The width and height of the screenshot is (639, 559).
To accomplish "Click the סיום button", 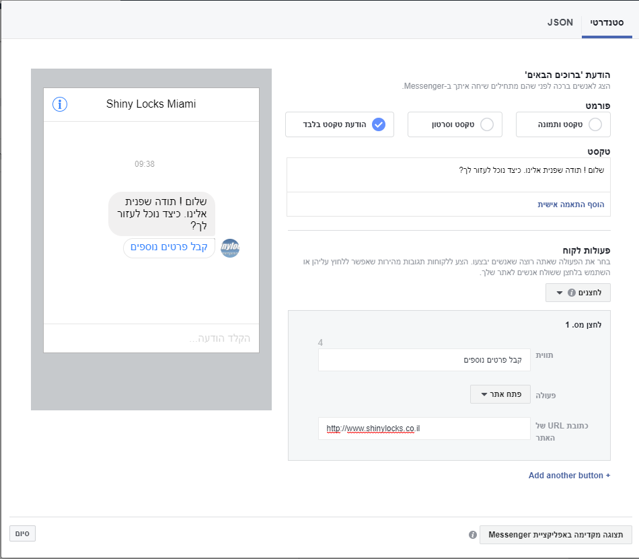I will click(x=22, y=533).
